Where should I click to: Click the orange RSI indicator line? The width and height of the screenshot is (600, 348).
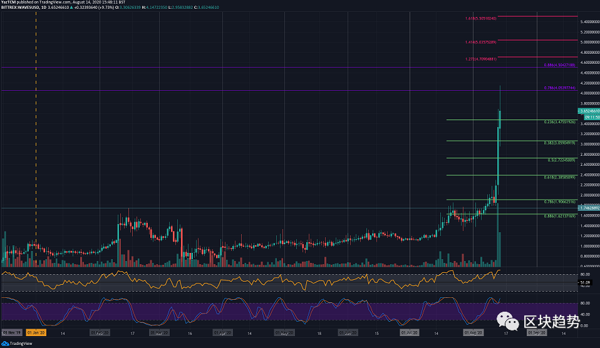(x=251, y=280)
